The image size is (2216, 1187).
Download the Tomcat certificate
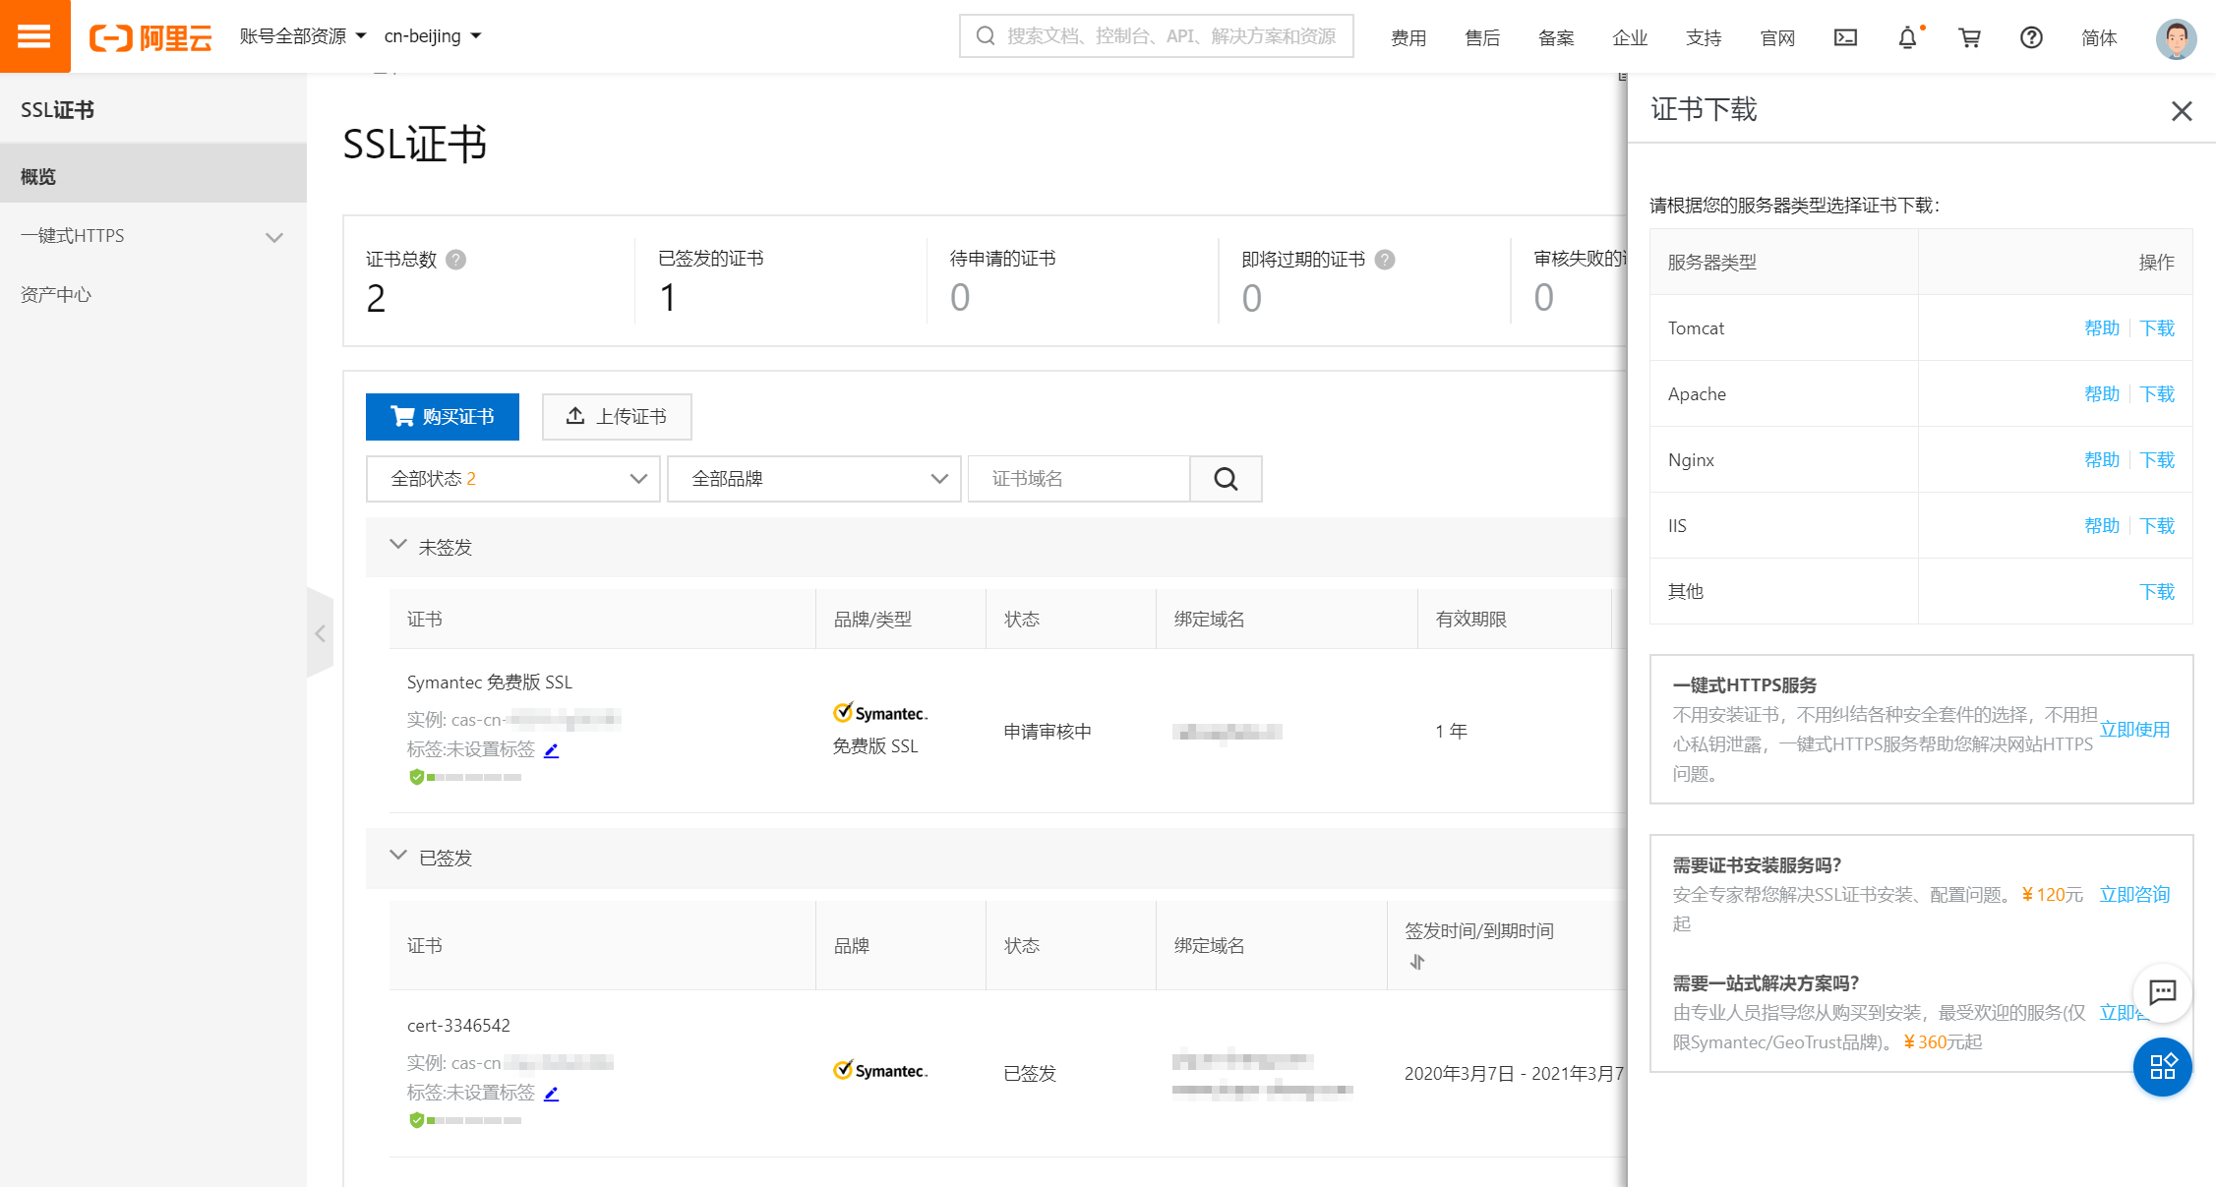click(x=2157, y=328)
